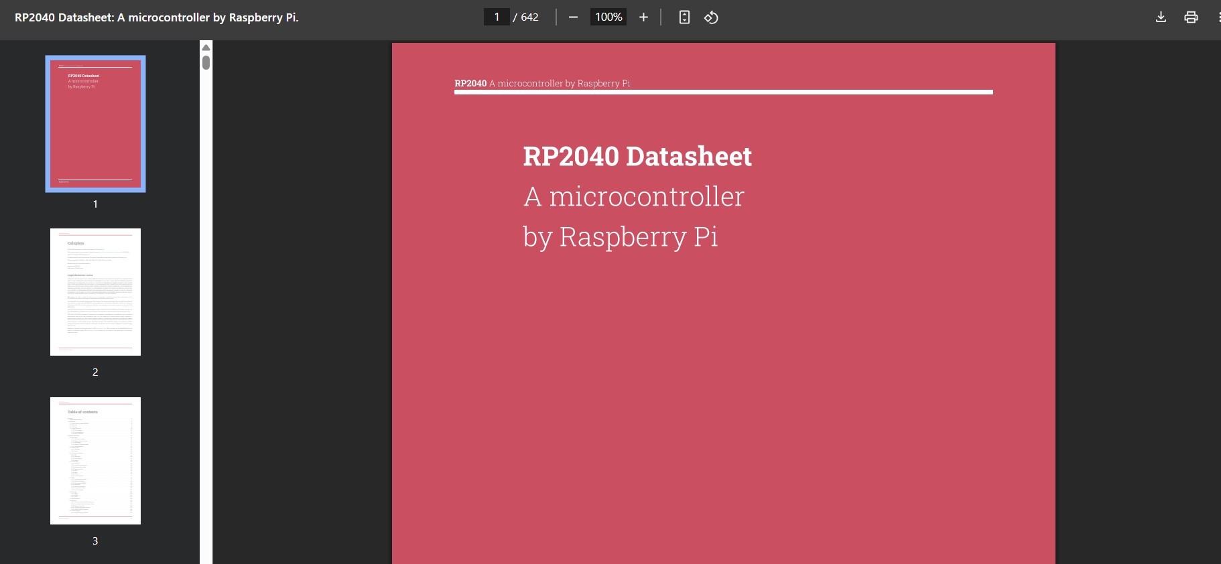Screen dimensions: 1221x564
Task: Click the page number input field
Action: pos(497,17)
